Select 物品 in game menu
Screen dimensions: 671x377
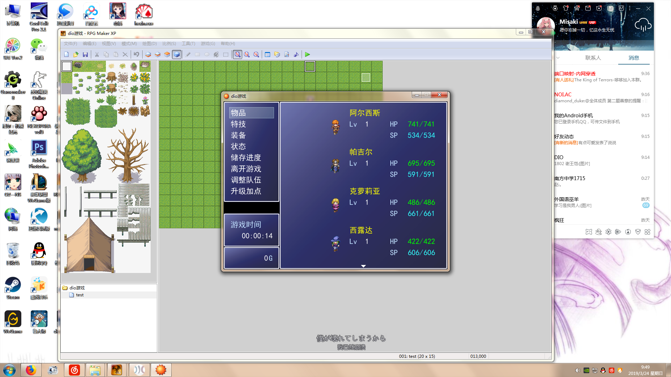point(251,113)
